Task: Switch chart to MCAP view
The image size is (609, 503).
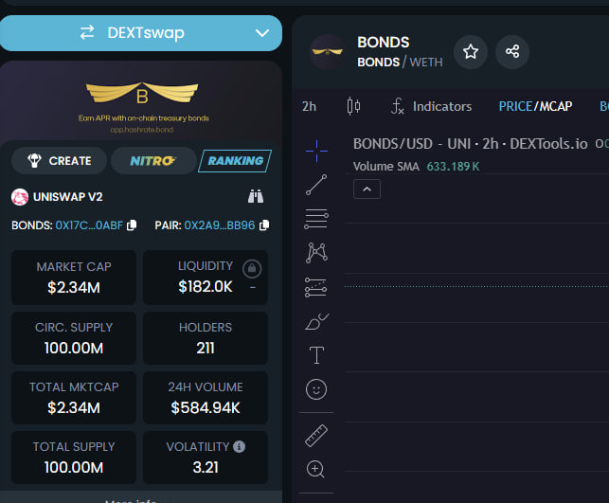Action: pyautogui.click(x=555, y=106)
